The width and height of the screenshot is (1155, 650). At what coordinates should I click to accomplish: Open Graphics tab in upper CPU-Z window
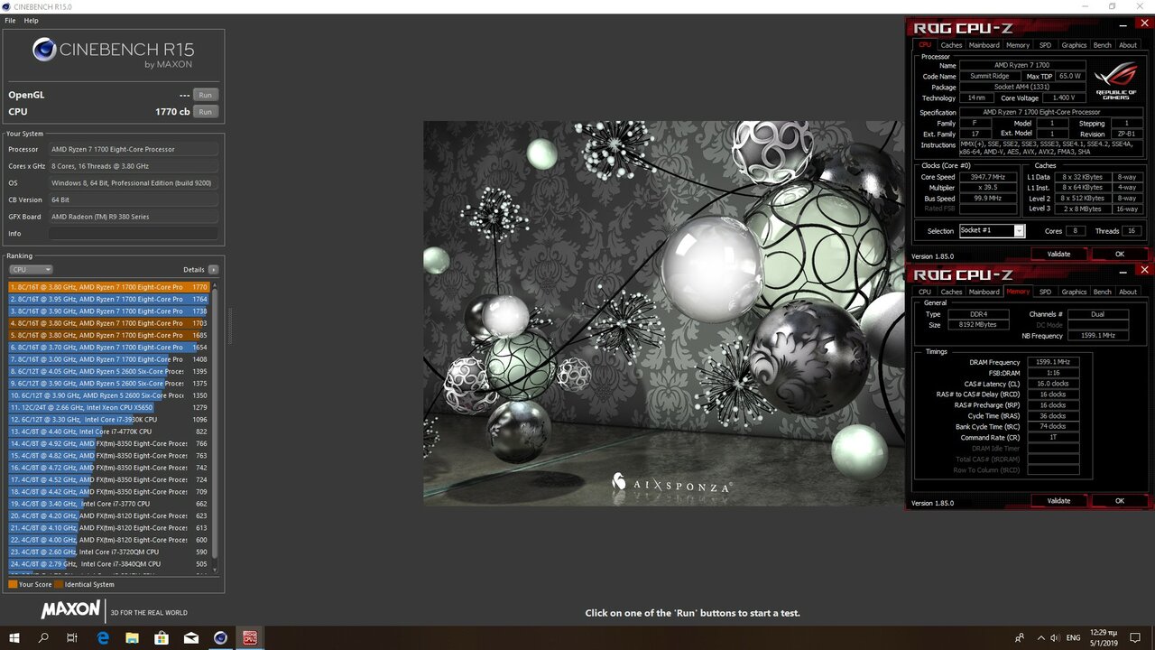1074,45
